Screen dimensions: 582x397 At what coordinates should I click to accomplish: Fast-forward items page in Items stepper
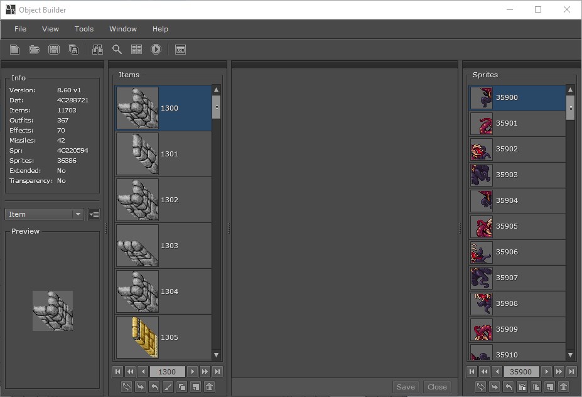click(x=205, y=372)
